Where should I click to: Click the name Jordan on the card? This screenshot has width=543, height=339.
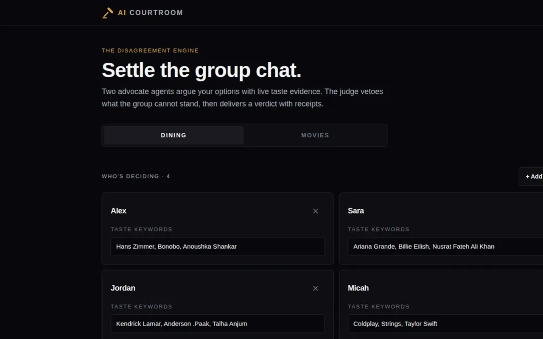coord(123,288)
